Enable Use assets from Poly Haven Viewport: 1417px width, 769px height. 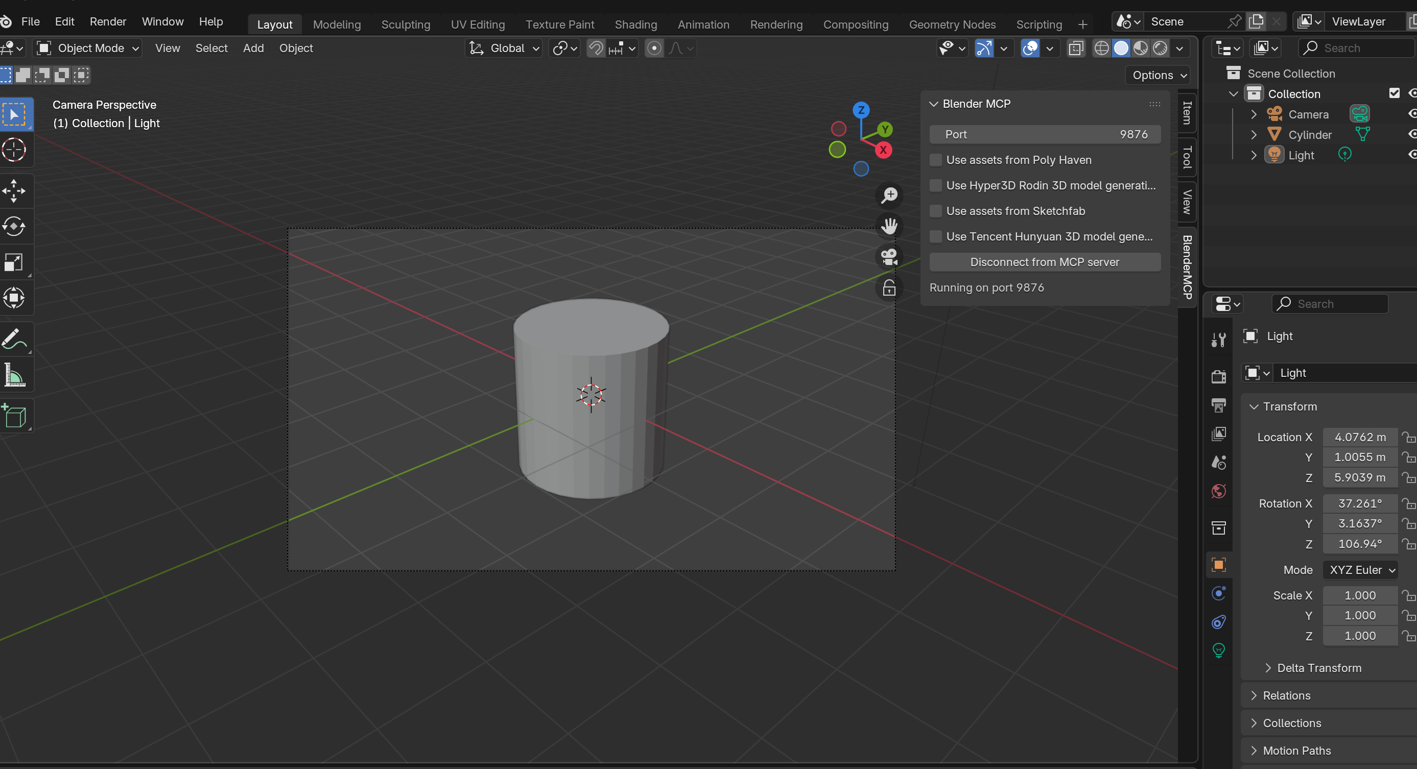[936, 159]
